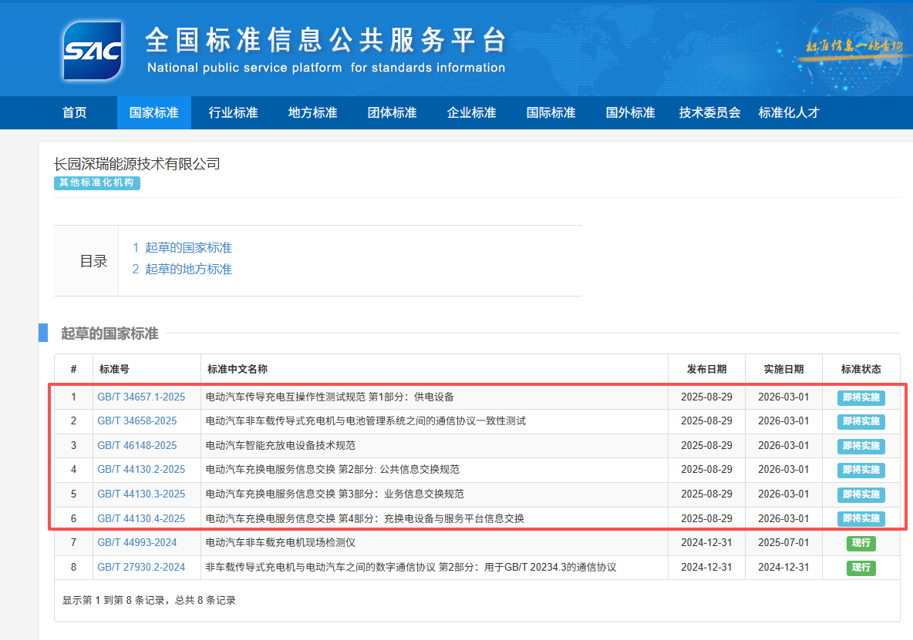Click the SAC logo icon

[93, 51]
